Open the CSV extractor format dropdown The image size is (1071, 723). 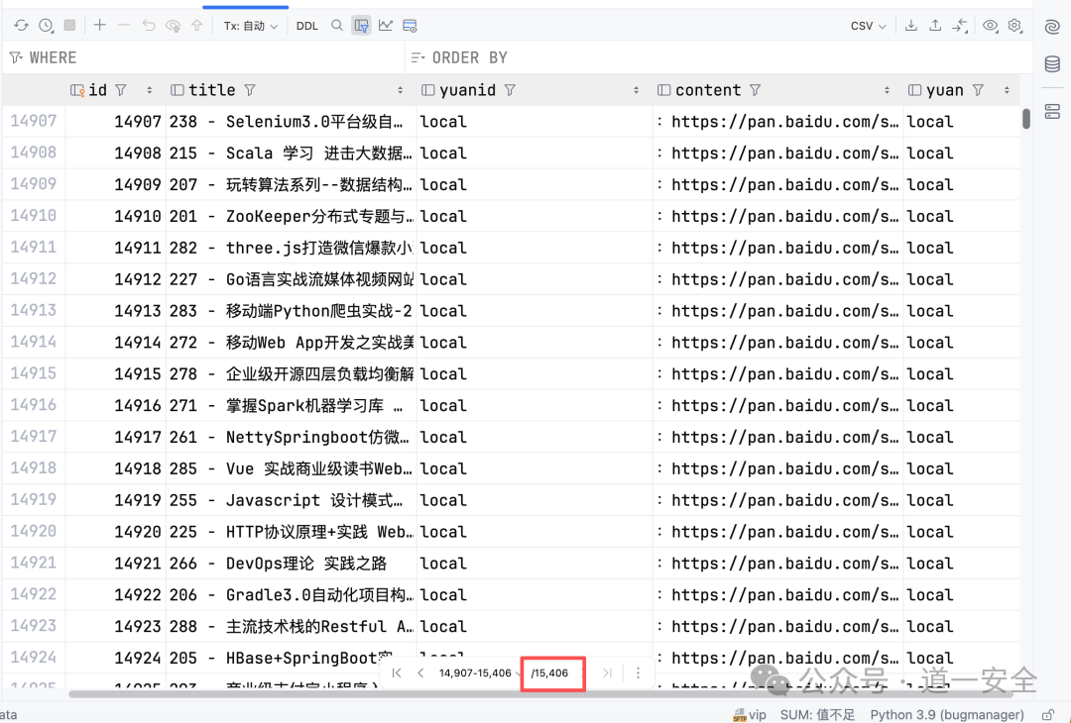(866, 26)
